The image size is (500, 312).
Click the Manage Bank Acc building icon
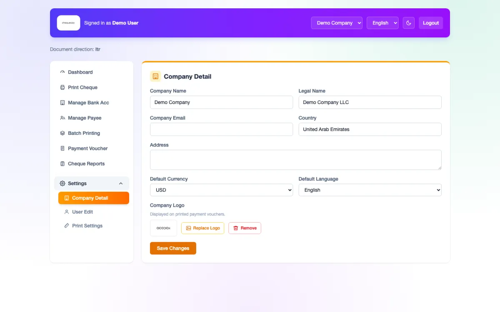(62, 103)
